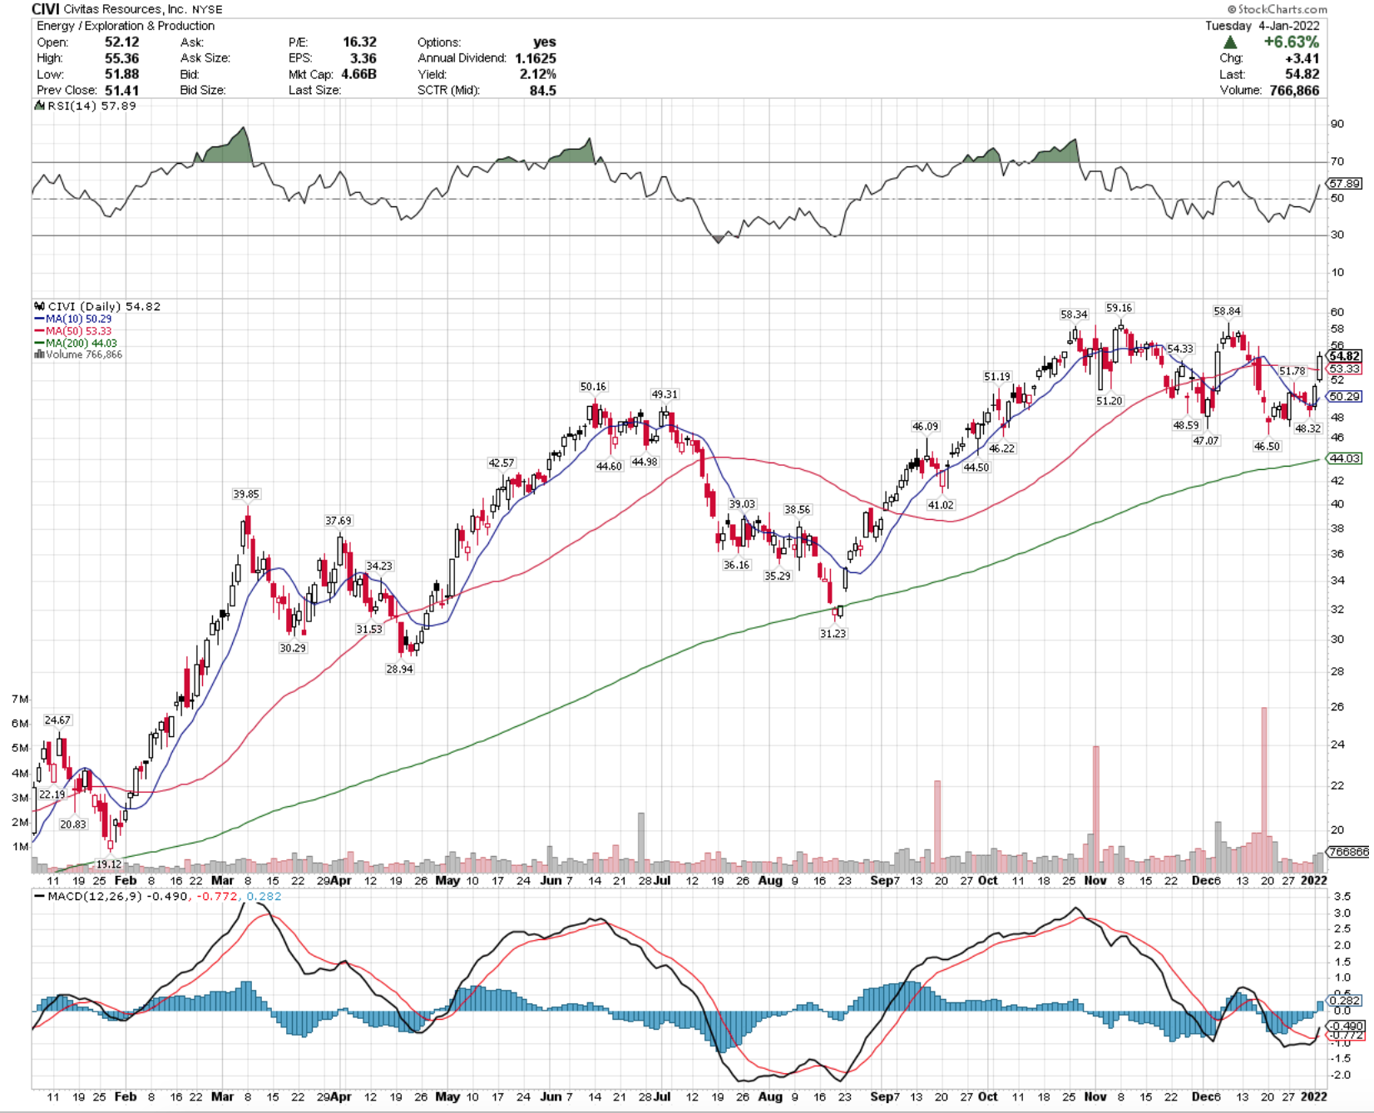Screen dimensions: 1374x1113
Task: Click the Prev Close value 51.41
Action: click(x=122, y=90)
